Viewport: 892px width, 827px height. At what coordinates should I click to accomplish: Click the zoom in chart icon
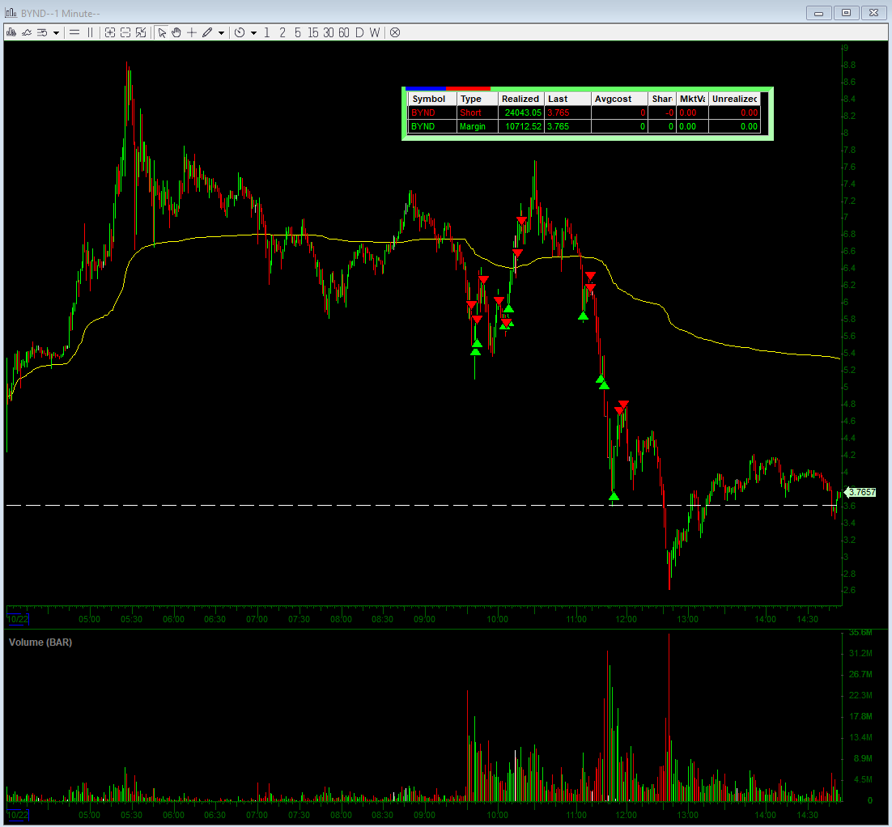[110, 32]
